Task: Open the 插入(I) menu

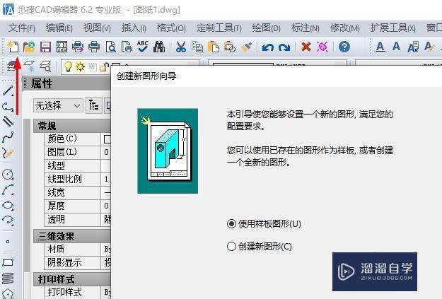Action: tap(134, 28)
